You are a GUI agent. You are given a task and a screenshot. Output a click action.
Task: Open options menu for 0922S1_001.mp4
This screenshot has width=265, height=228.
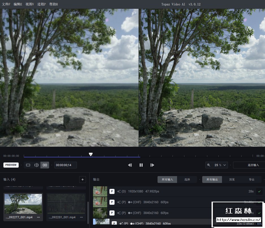(81, 217)
